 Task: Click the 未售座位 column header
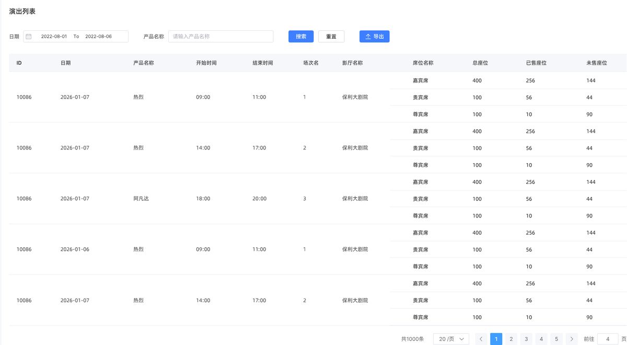pos(597,63)
